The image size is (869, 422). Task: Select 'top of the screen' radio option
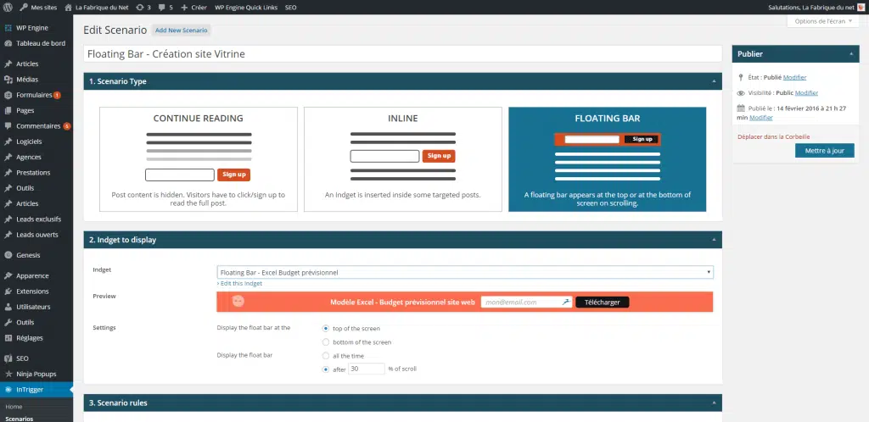click(x=326, y=328)
